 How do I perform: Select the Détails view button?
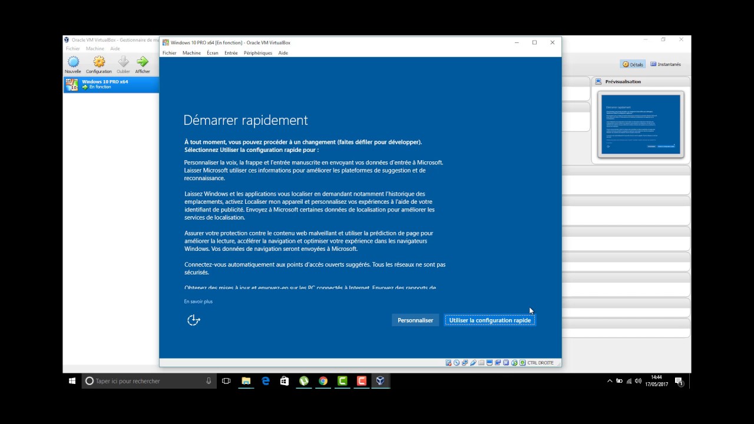633,64
